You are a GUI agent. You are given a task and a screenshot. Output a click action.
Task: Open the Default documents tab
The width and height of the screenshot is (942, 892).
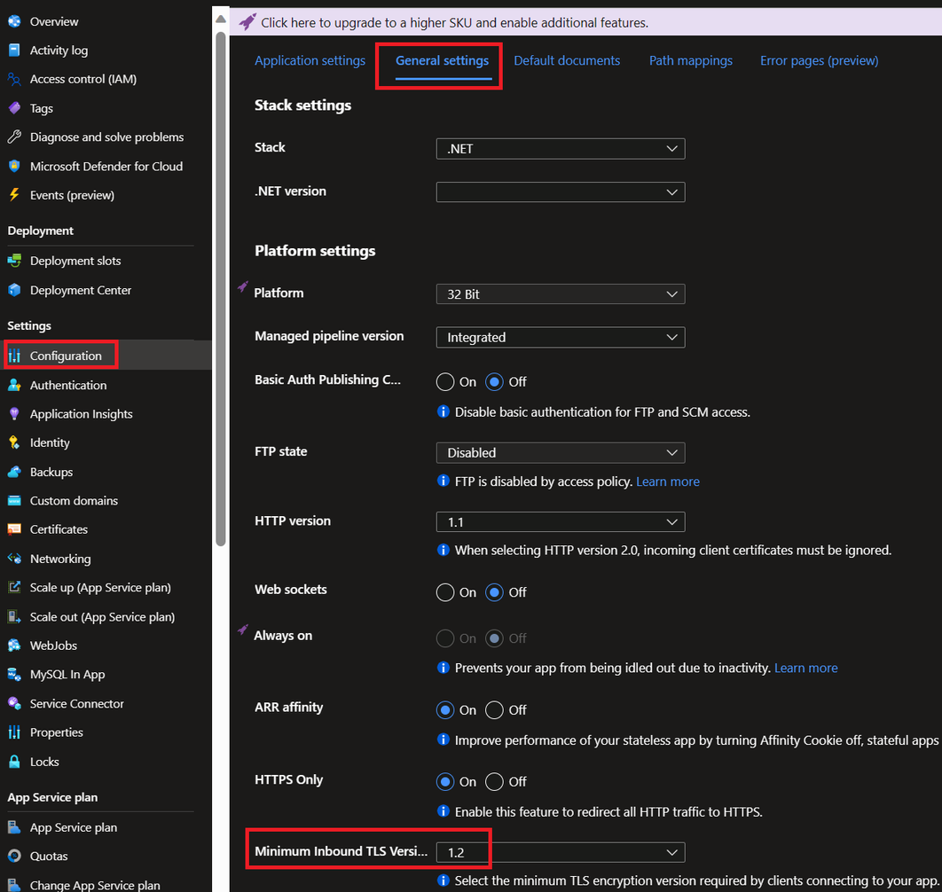coord(567,60)
